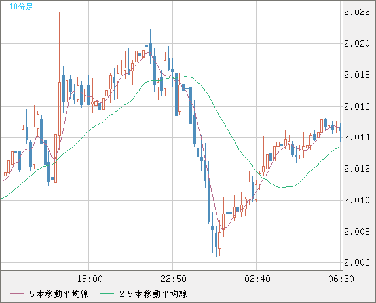Click the 19:00 time axis label
Screen dimensions: 376x303
(90, 279)
